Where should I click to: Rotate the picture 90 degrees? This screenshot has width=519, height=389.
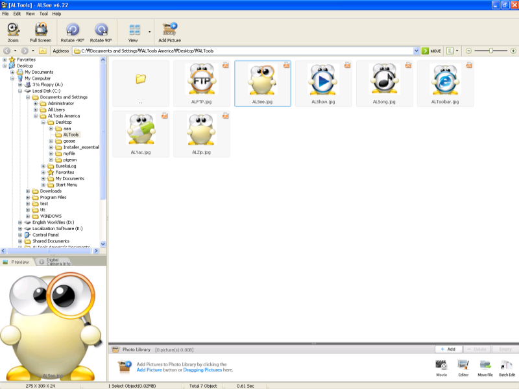[x=101, y=32]
